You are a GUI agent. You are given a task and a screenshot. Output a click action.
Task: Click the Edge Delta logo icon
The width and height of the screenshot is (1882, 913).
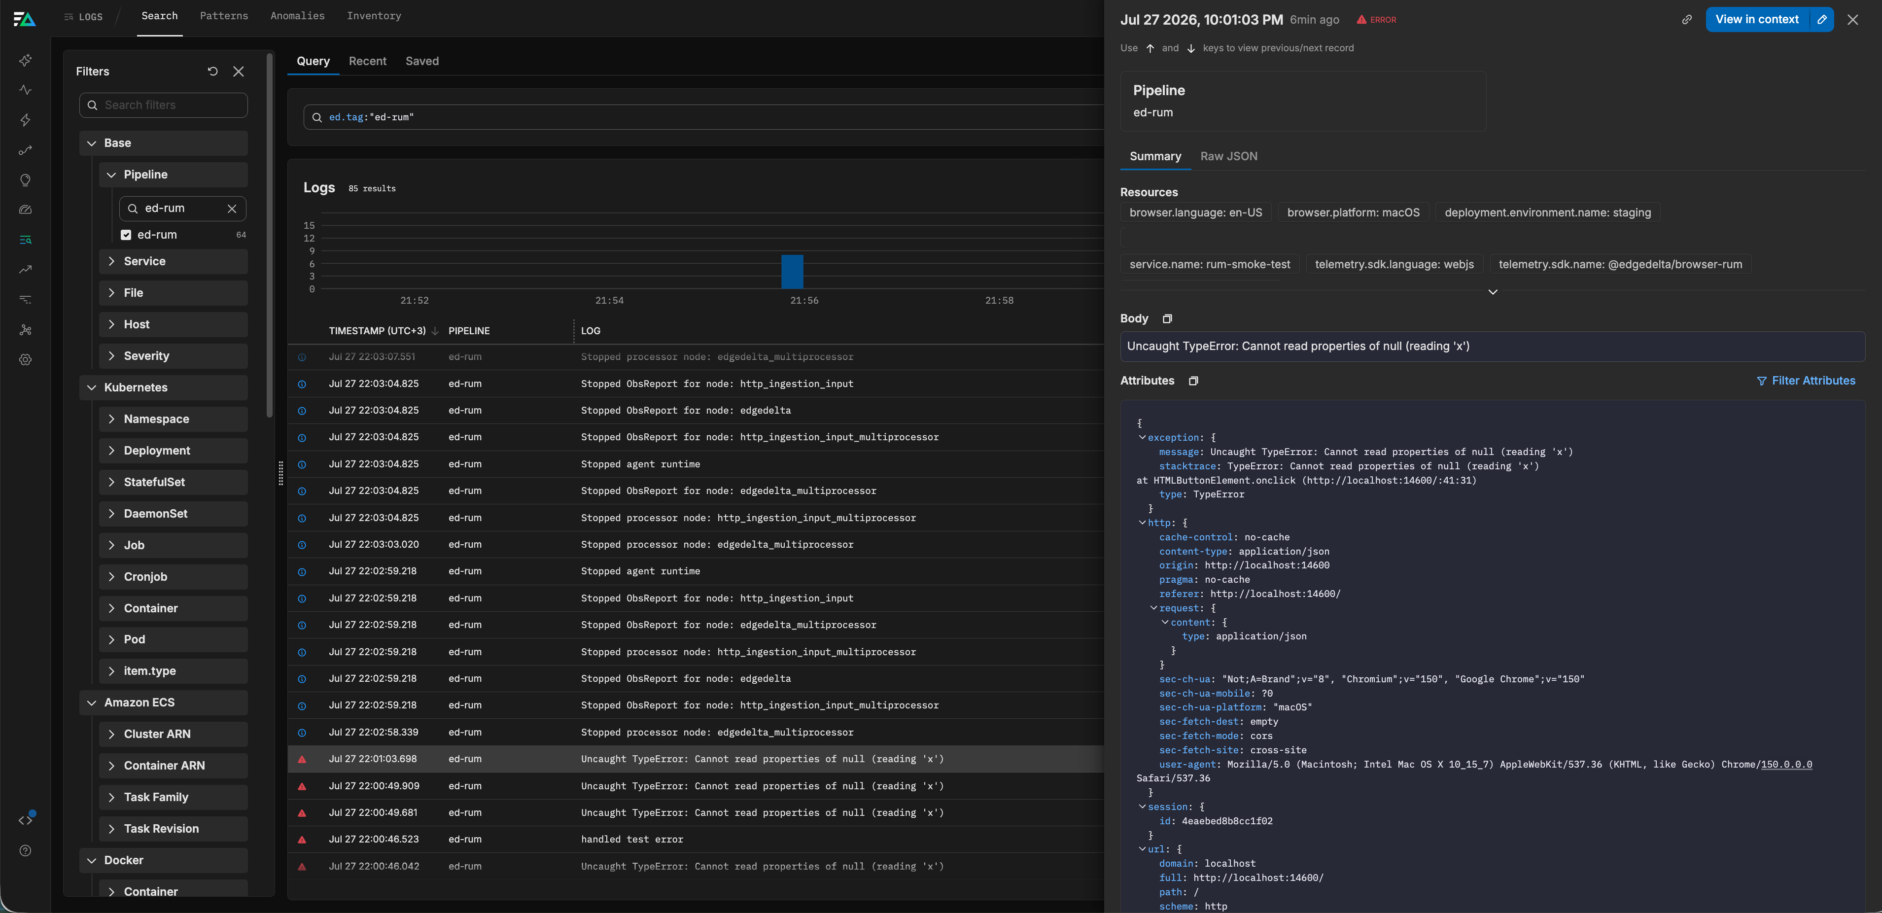[25, 19]
